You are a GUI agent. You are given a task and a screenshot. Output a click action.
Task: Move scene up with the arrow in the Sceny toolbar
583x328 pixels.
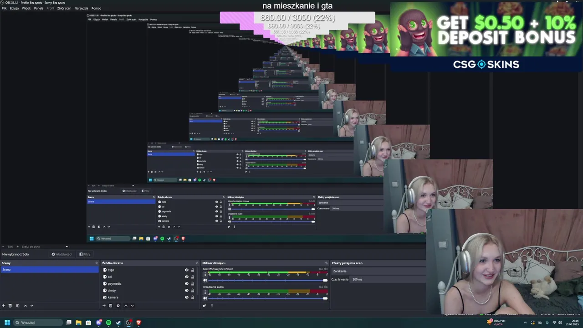(x=25, y=306)
